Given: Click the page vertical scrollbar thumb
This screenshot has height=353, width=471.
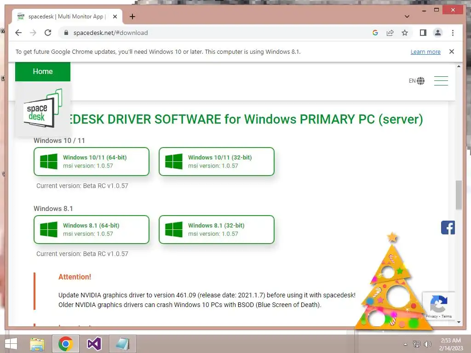Looking at the screenshot, I should click(459, 195).
